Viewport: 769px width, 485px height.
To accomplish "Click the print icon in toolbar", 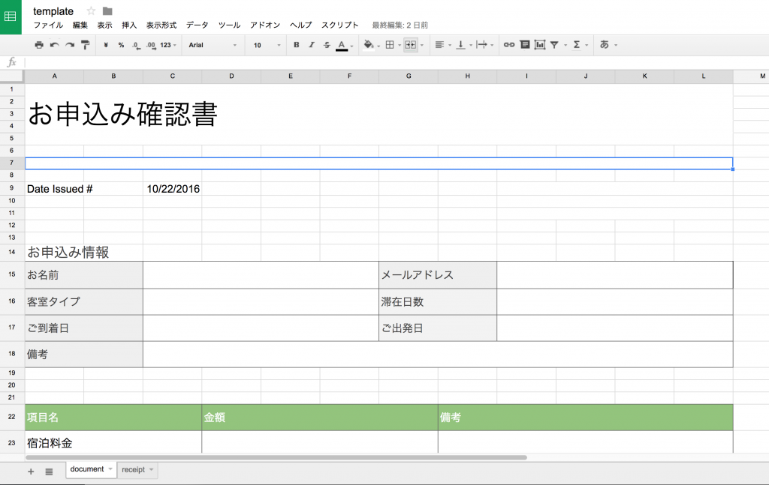I will point(39,45).
